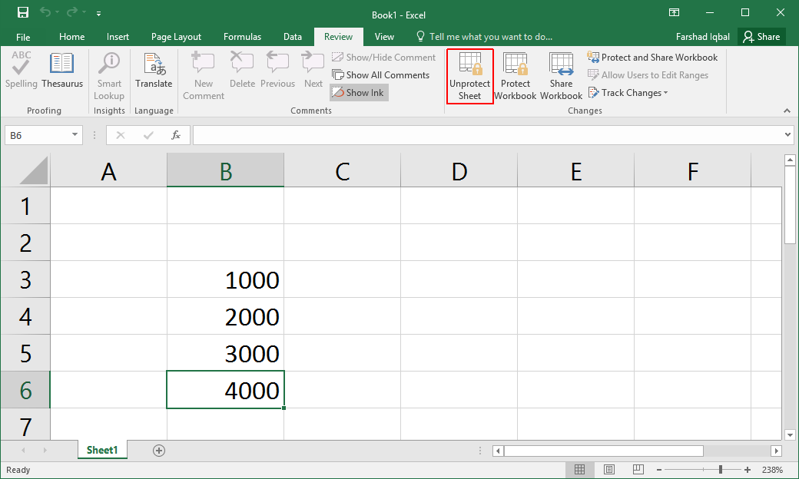799x479 pixels.
Task: Expand the formula bar
Action: (788, 135)
